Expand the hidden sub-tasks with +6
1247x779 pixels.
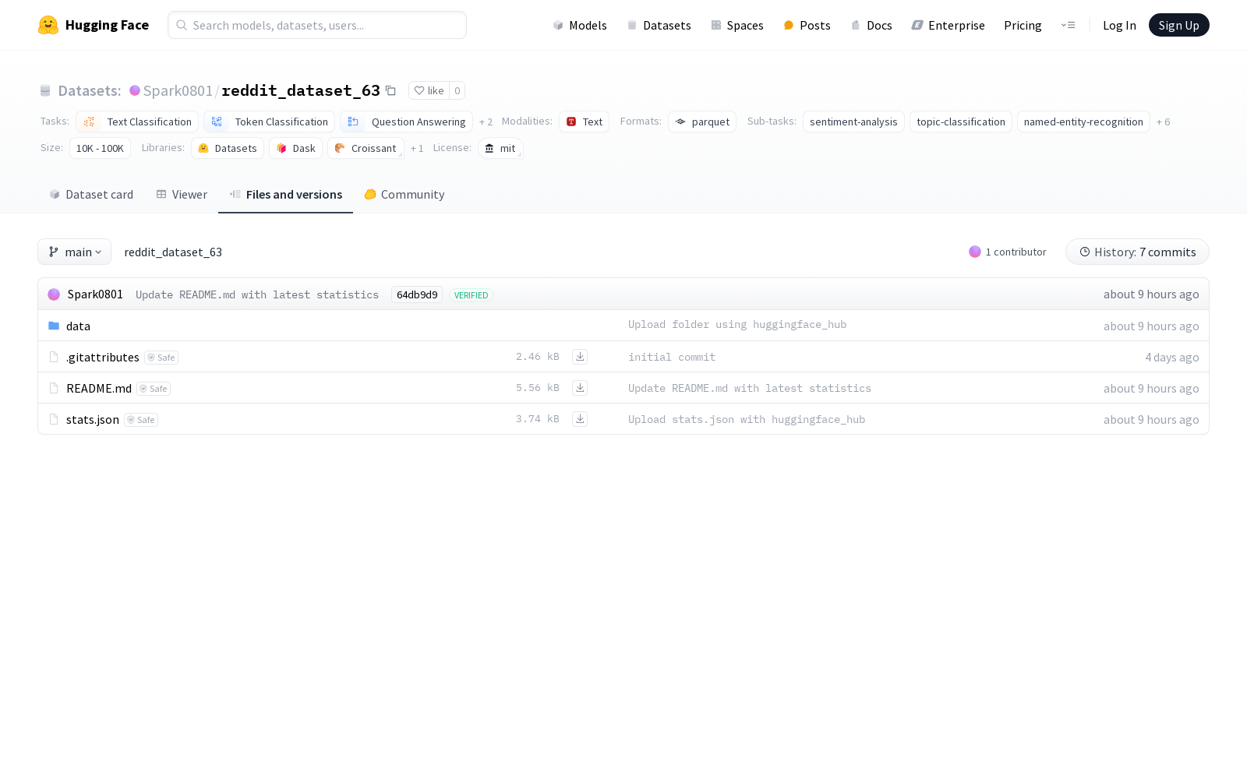click(x=1163, y=122)
